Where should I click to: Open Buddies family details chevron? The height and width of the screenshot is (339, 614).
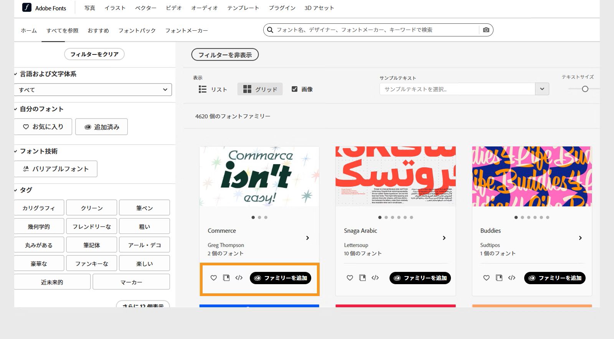(580, 238)
